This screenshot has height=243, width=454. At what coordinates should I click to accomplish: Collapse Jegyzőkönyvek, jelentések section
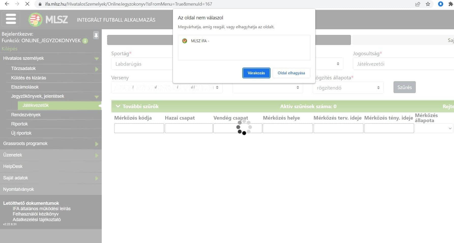96,97
